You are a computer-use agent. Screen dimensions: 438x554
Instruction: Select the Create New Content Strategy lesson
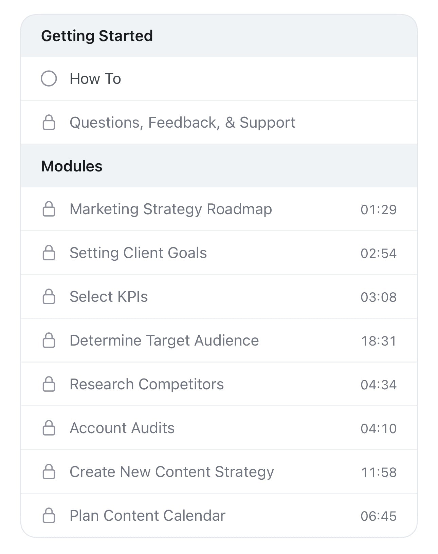click(x=172, y=472)
